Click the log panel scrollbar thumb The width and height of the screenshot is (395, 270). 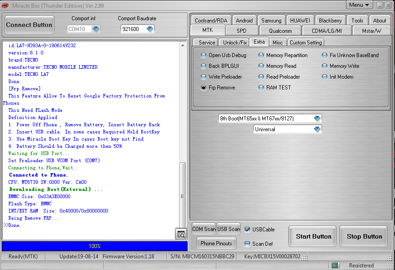(x=183, y=195)
